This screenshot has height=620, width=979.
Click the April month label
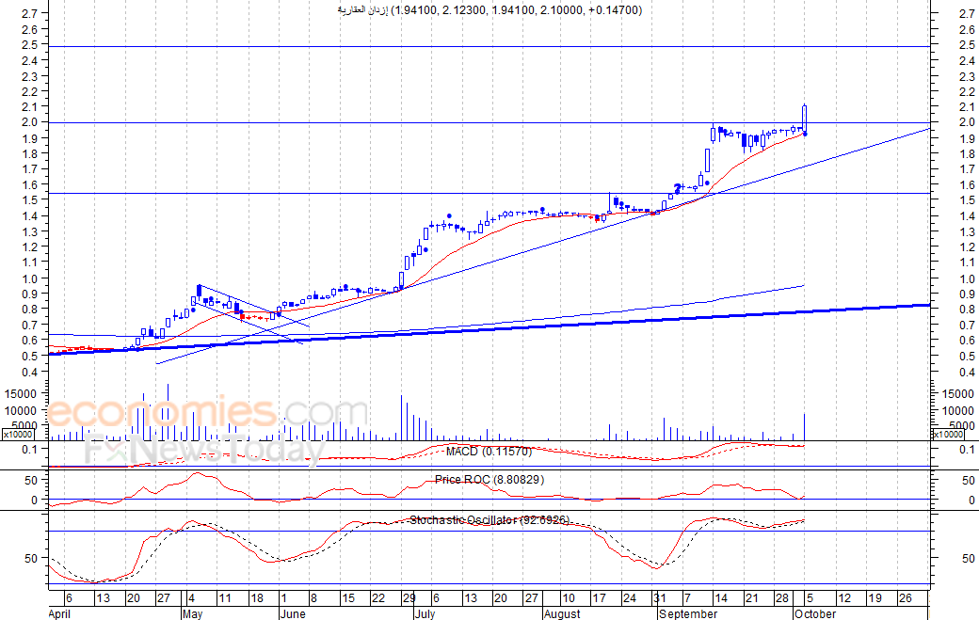[x=59, y=613]
